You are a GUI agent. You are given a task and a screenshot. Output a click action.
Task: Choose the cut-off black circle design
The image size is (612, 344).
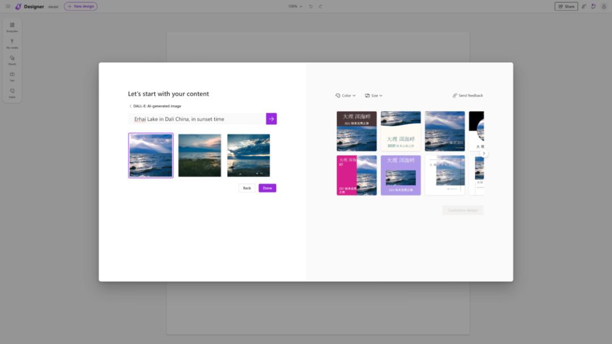coord(477,131)
